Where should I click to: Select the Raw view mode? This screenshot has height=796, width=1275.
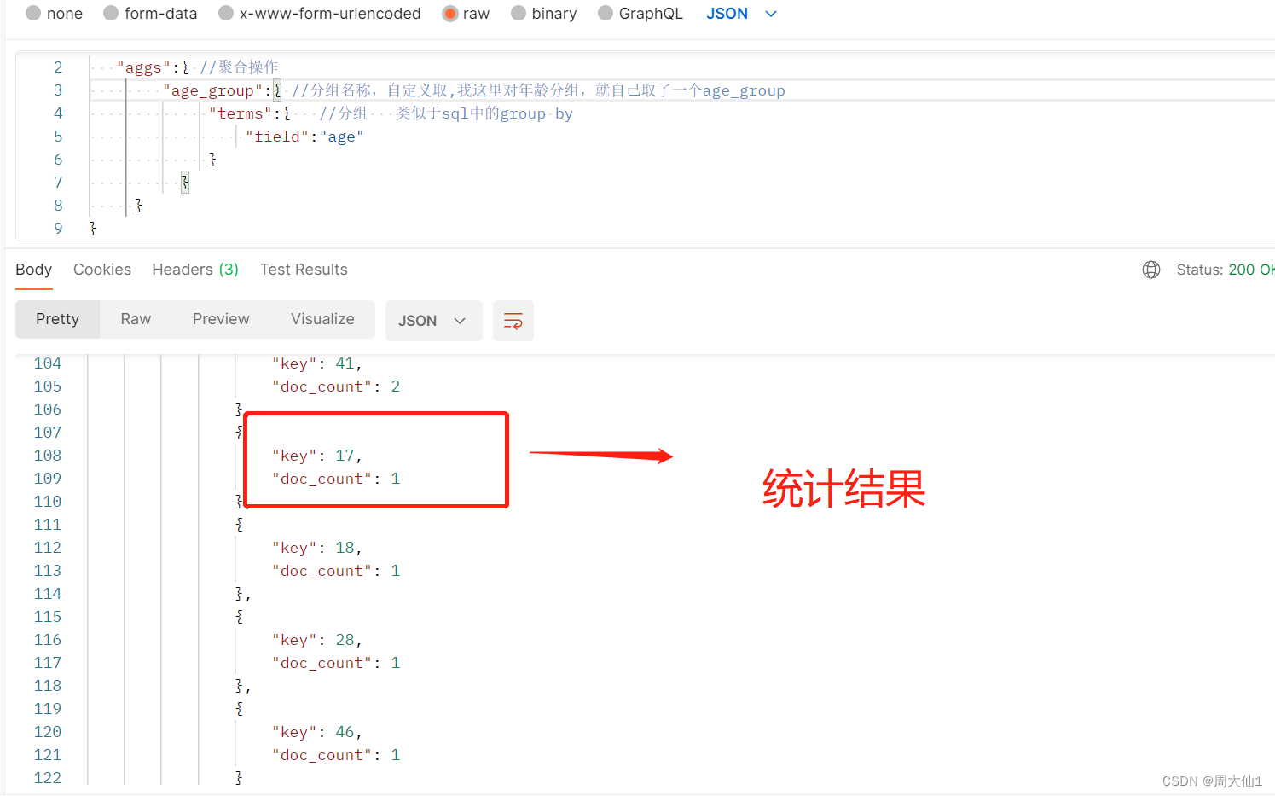(x=136, y=319)
